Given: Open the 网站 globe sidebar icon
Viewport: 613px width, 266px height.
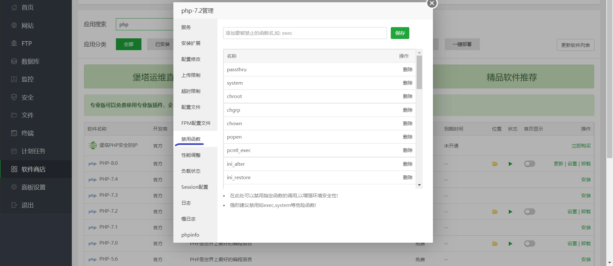Looking at the screenshot, I should pos(14,25).
